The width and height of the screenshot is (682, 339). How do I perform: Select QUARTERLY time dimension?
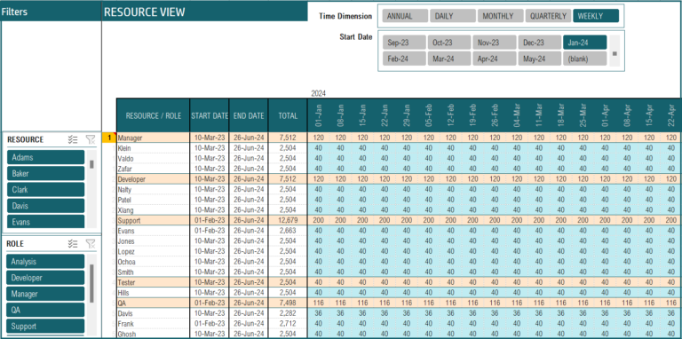[x=548, y=16]
